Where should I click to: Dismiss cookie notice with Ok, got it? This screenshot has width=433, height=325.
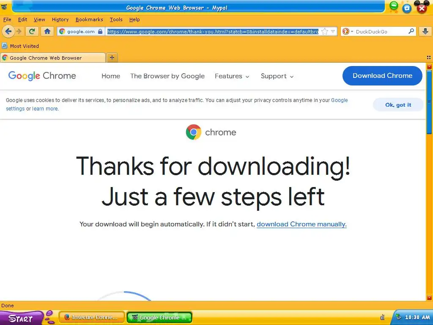(398, 105)
